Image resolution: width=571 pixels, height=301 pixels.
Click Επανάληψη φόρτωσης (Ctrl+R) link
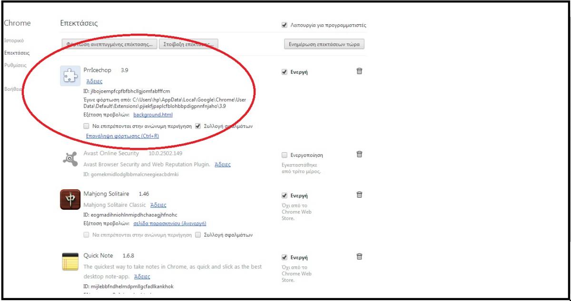click(x=122, y=136)
